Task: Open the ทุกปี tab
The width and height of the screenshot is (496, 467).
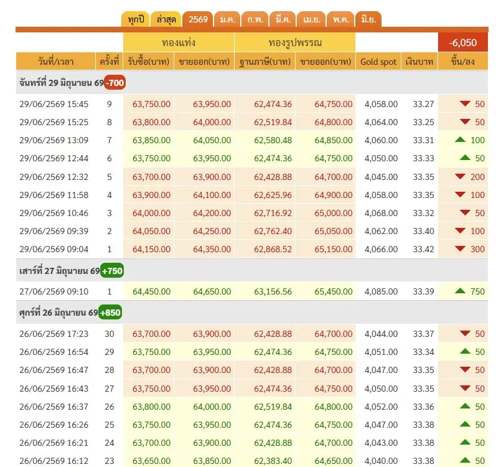Action: [136, 20]
